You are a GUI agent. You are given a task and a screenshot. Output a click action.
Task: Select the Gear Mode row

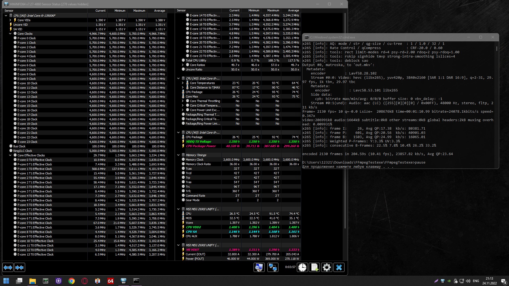pos(241,200)
